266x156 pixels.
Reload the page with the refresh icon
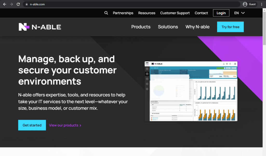tap(18, 4)
